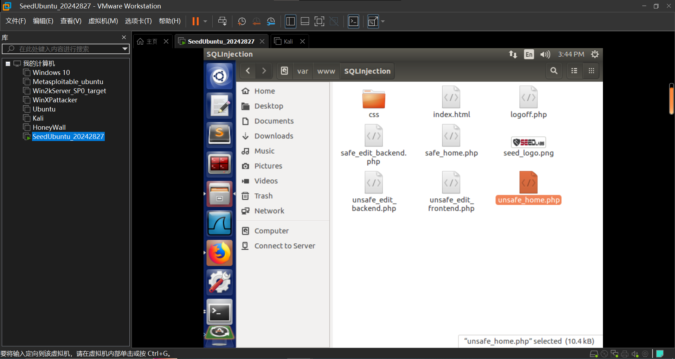Select Metasploitable_ubuntu in the library tree
This screenshot has width=675, height=359.
(68, 82)
